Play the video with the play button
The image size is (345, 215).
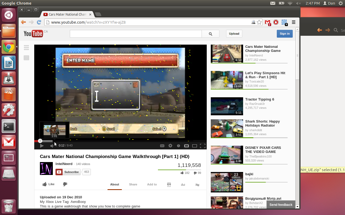[x=42, y=146]
